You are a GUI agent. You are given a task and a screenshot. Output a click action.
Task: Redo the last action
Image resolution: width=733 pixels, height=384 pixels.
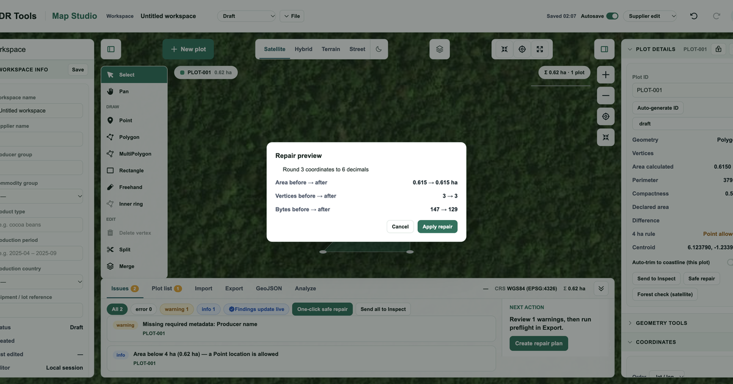pos(716,16)
